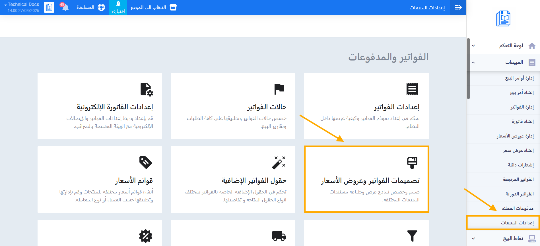This screenshot has height=246, width=540.
Task: Click the price lists tag icon
Action: [145, 162]
